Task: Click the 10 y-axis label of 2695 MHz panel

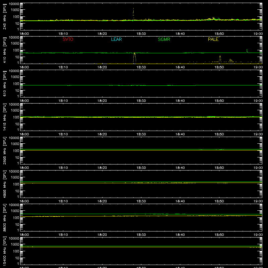Action: coord(17,157)
